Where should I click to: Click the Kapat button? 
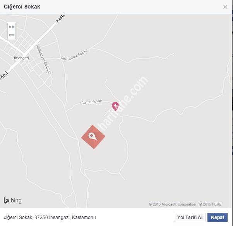(217, 218)
